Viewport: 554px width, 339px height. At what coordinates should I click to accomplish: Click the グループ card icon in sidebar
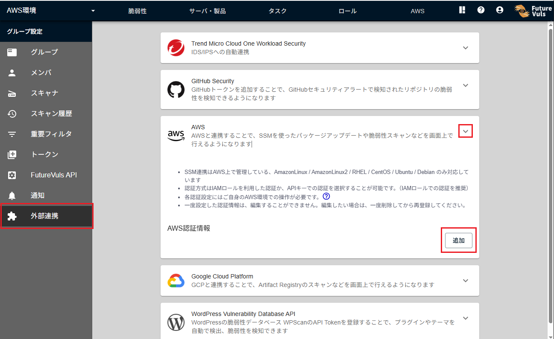12,52
